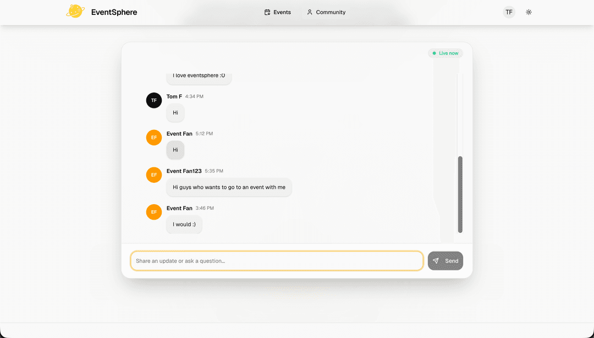Click the Live now badge
This screenshot has height=338, width=594.
click(446, 53)
